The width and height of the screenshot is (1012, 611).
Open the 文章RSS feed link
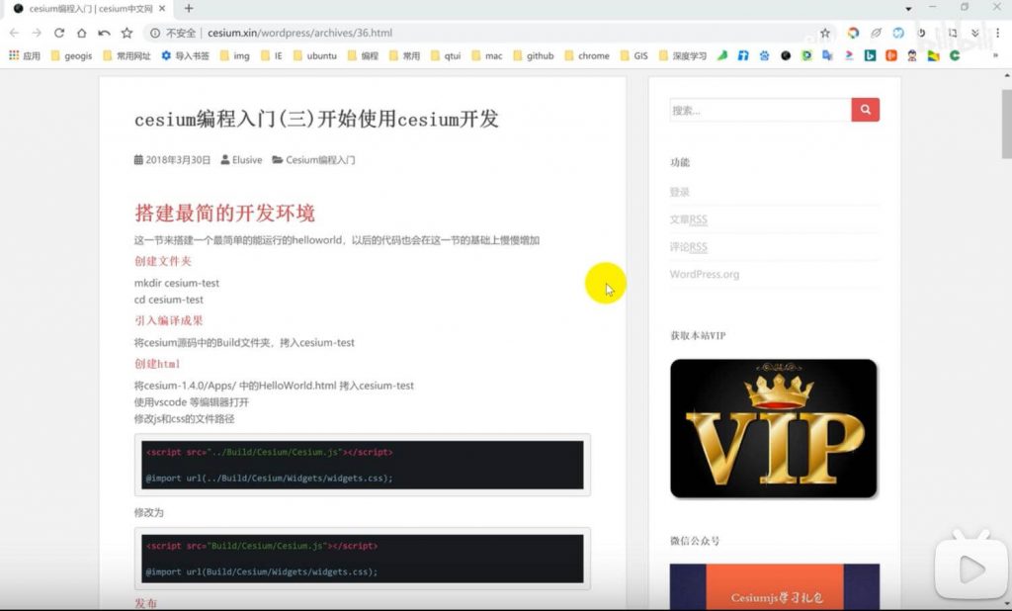[689, 219]
